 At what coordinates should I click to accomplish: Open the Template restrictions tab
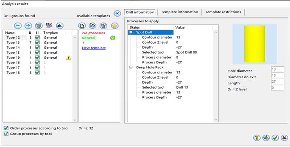(x=223, y=12)
